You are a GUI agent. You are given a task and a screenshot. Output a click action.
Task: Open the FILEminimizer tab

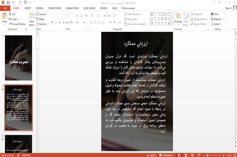tap(128, 8)
